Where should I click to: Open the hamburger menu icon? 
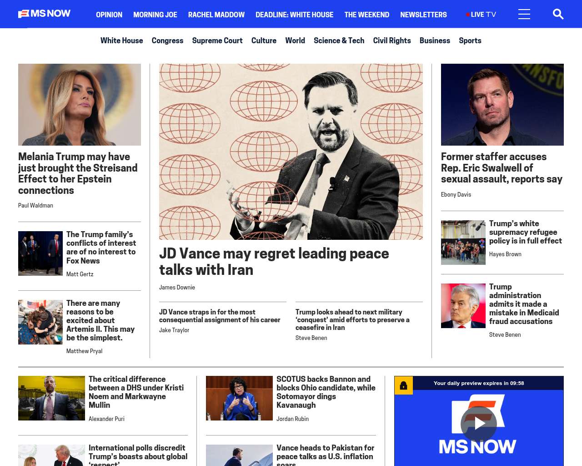tap(524, 14)
